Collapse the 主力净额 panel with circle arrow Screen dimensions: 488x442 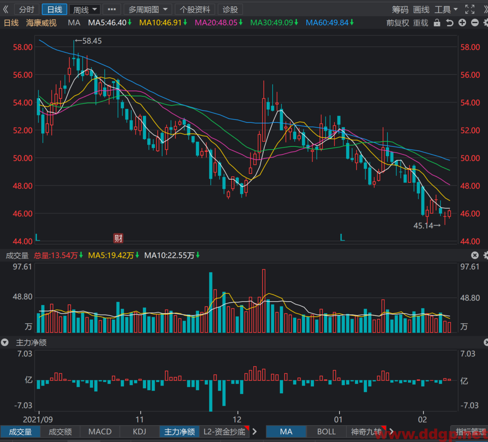pos(4,342)
